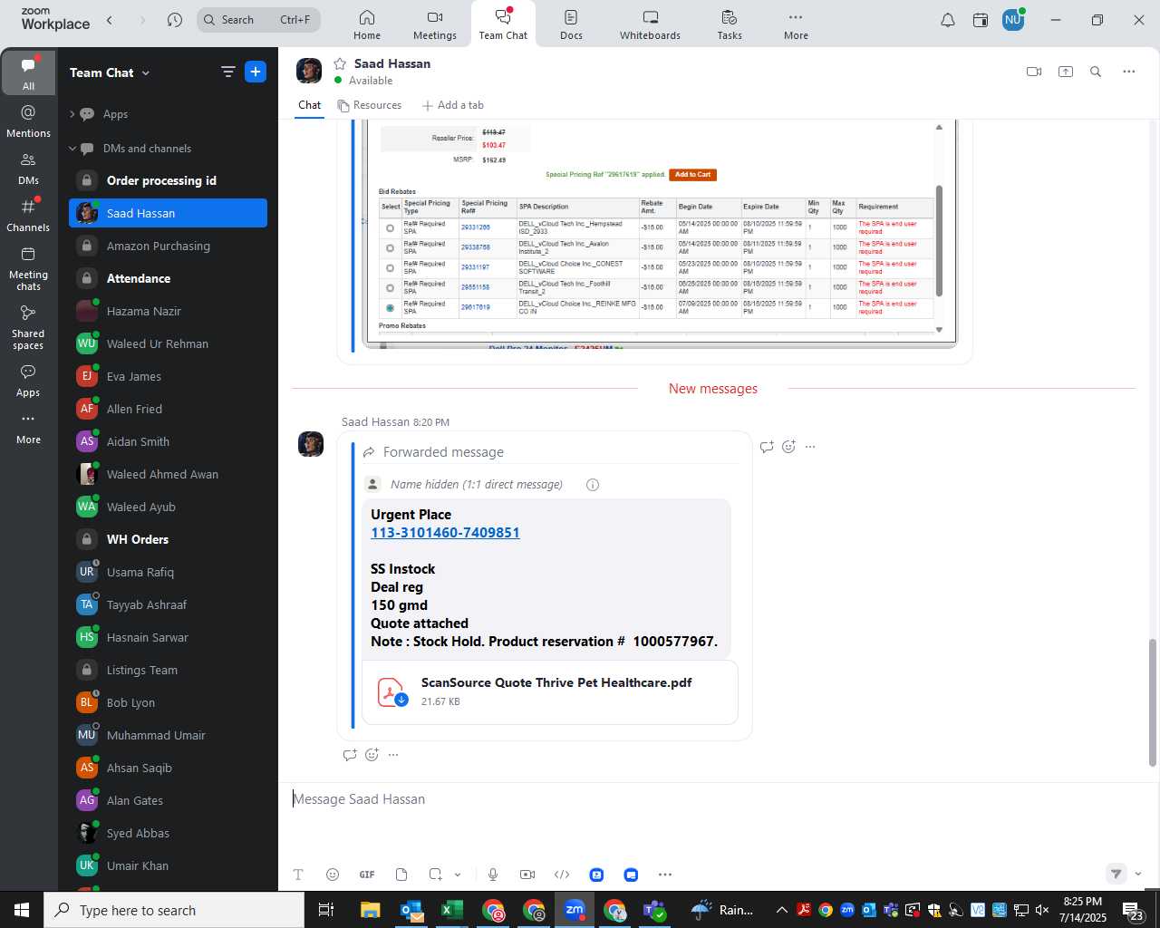This screenshot has height=928, width=1160.
Task: Select radio for SPA ref 29617619
Action: tap(391, 307)
